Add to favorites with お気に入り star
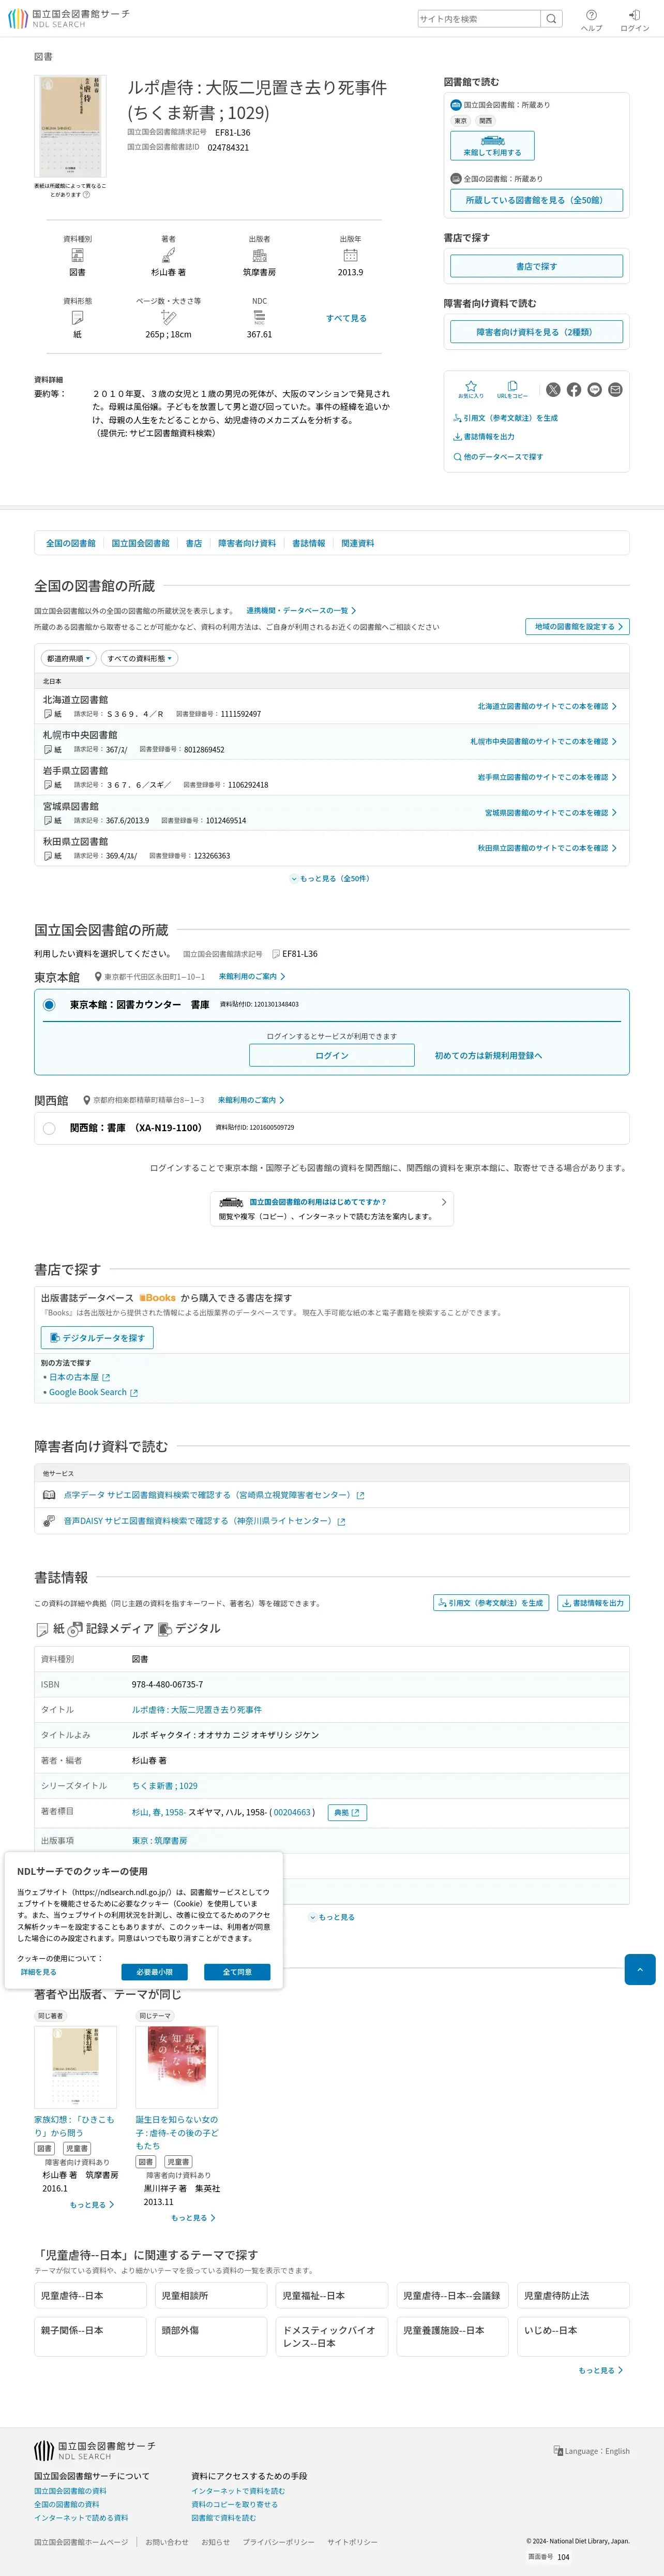Viewport: 664px width, 2576px height. [x=470, y=389]
